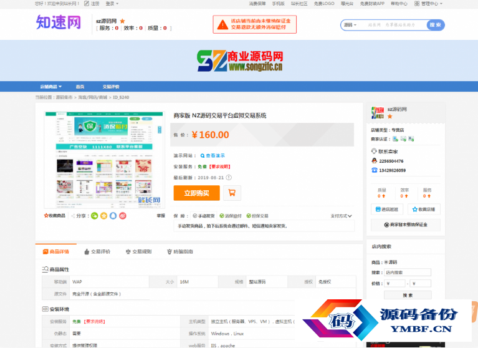Click the 知速网 site logo
The image size is (478, 348).
pyautogui.click(x=59, y=22)
